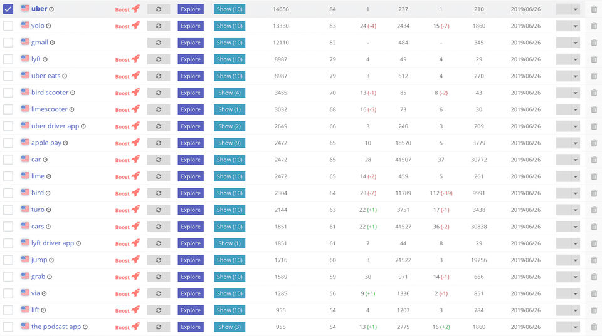
Task: Click info icon beside bird keyword
Action: 48,193
